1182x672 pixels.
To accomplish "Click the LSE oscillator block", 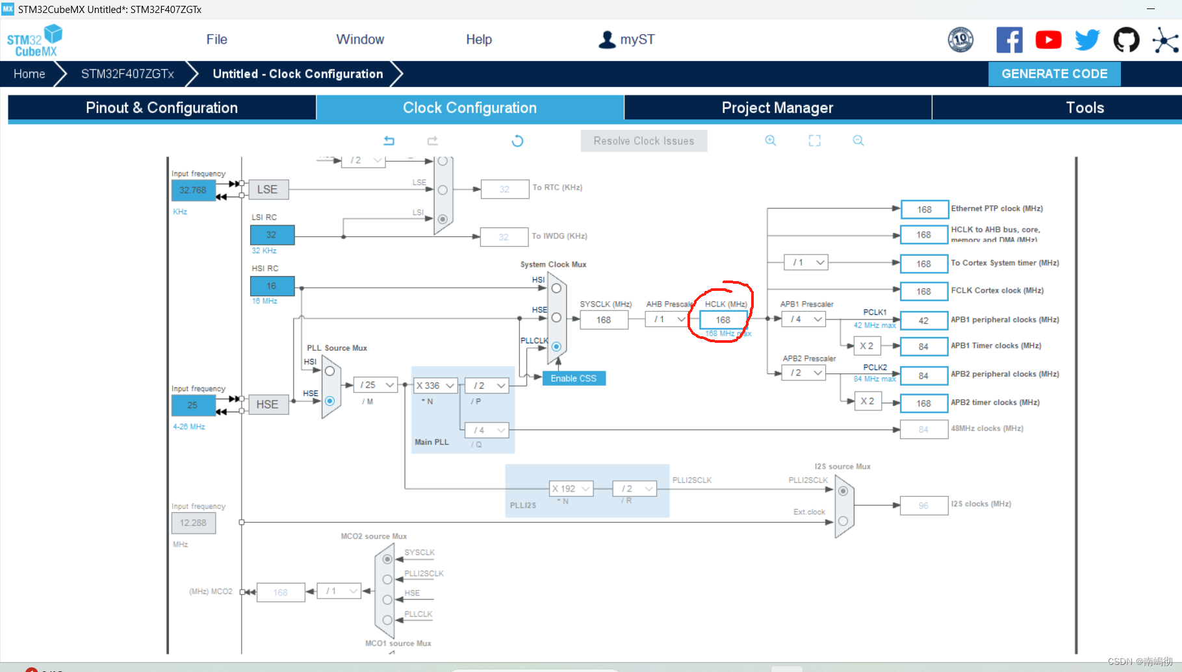I will tap(268, 190).
